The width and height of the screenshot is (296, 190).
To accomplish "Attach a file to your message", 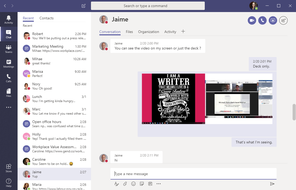I will click(125, 183).
